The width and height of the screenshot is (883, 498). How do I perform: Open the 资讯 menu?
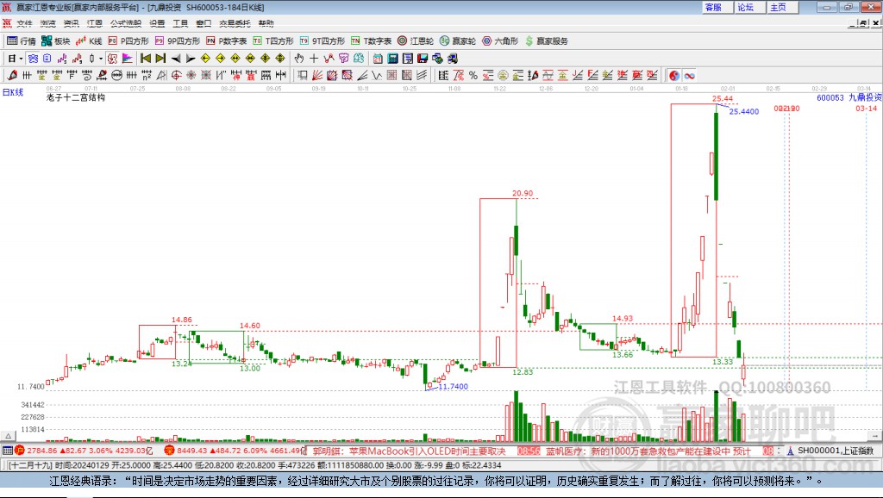(x=71, y=23)
